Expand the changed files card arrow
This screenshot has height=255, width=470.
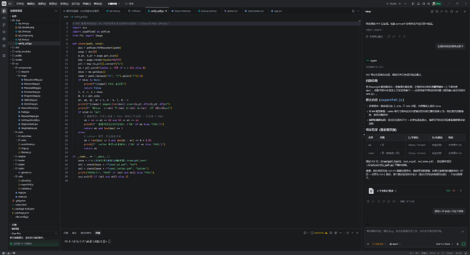point(460,190)
